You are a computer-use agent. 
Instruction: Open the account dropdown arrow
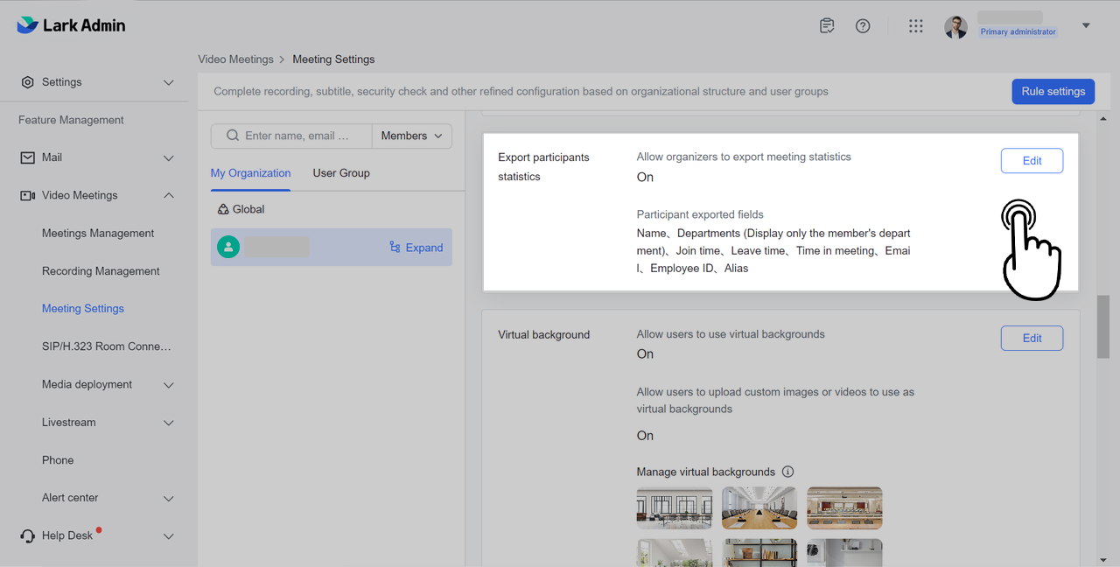coord(1086,26)
